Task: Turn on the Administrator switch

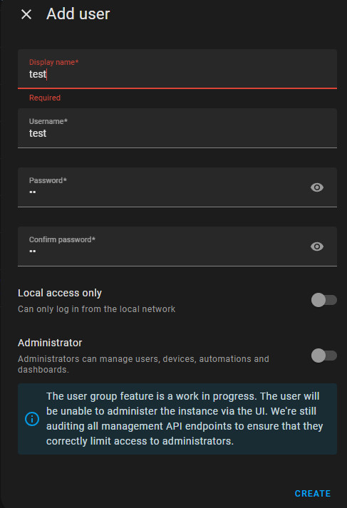Action: click(323, 356)
